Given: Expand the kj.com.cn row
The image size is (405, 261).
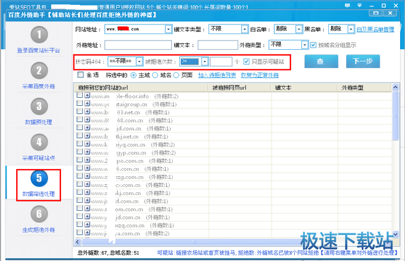Looking at the screenshot, I should point(87,192).
